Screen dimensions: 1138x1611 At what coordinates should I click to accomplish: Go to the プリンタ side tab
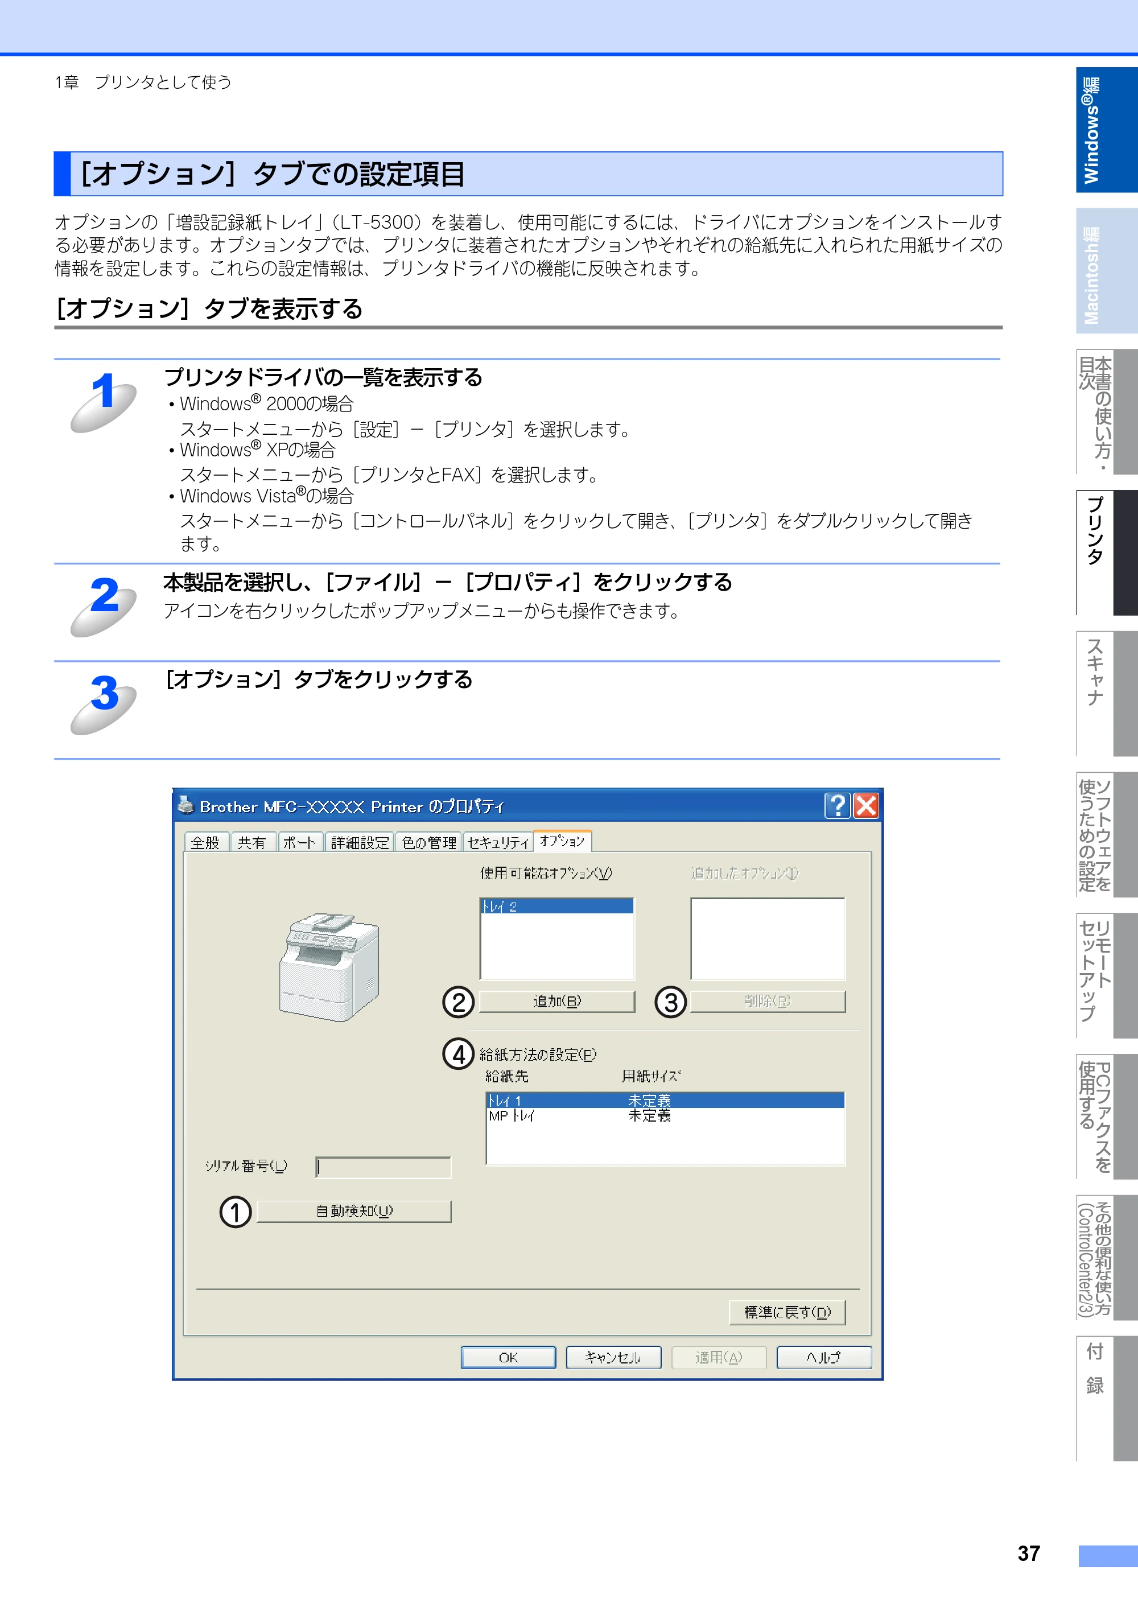[x=1107, y=553]
